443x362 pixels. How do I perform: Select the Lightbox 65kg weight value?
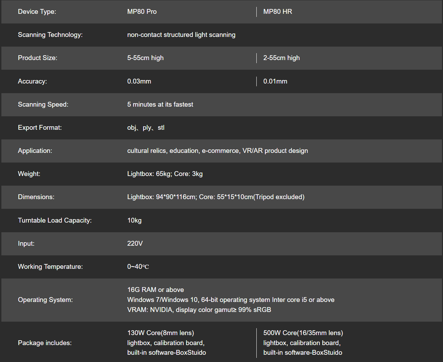coord(165,174)
